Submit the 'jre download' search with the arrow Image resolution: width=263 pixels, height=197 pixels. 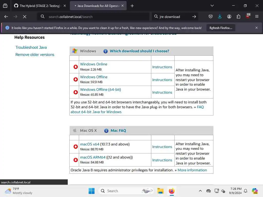194,17
